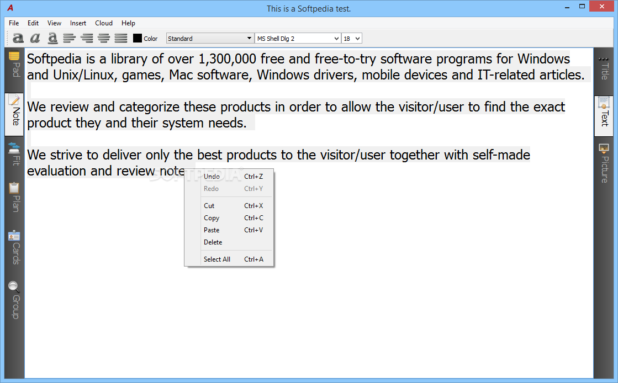Image resolution: width=618 pixels, height=383 pixels.
Task: Close the application window
Action: point(602,6)
